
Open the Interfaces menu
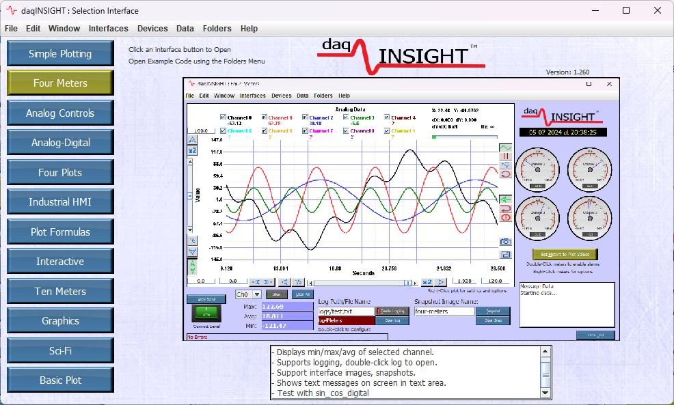(x=108, y=29)
